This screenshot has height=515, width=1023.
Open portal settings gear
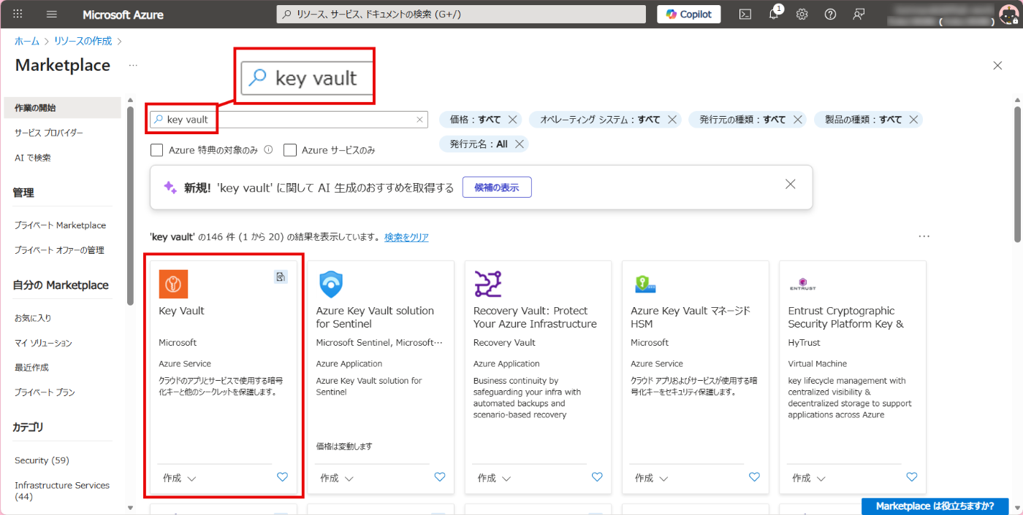pyautogui.click(x=802, y=14)
